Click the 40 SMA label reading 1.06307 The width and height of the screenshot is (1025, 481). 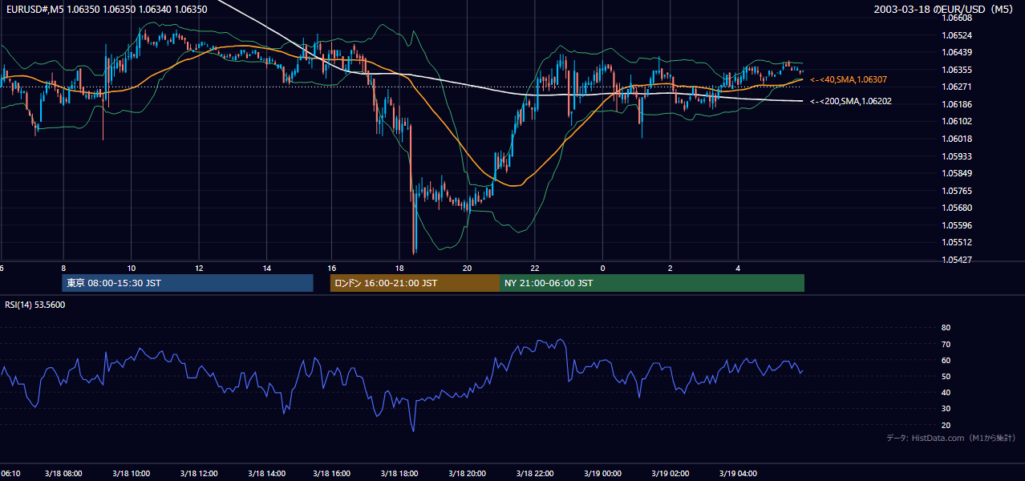pyautogui.click(x=849, y=79)
